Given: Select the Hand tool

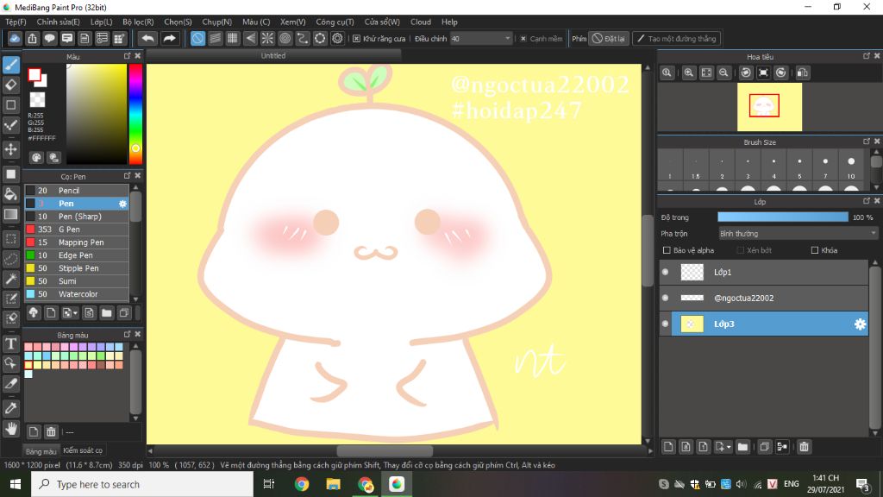Looking at the screenshot, I should point(10,429).
